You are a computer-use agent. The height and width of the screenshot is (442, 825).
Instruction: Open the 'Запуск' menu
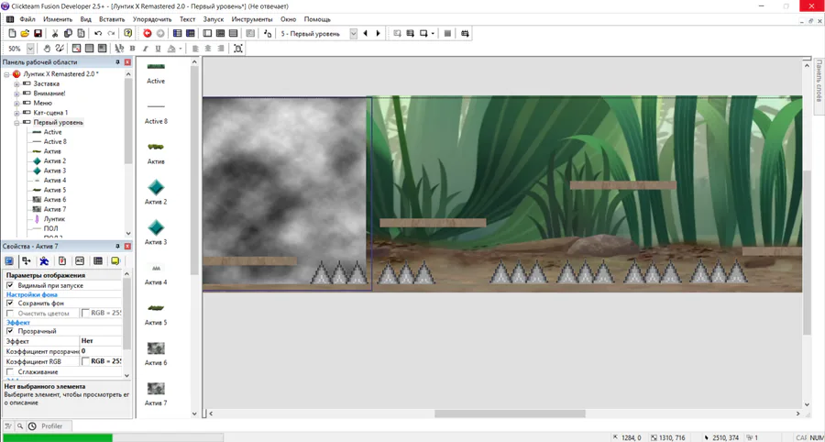(x=213, y=19)
